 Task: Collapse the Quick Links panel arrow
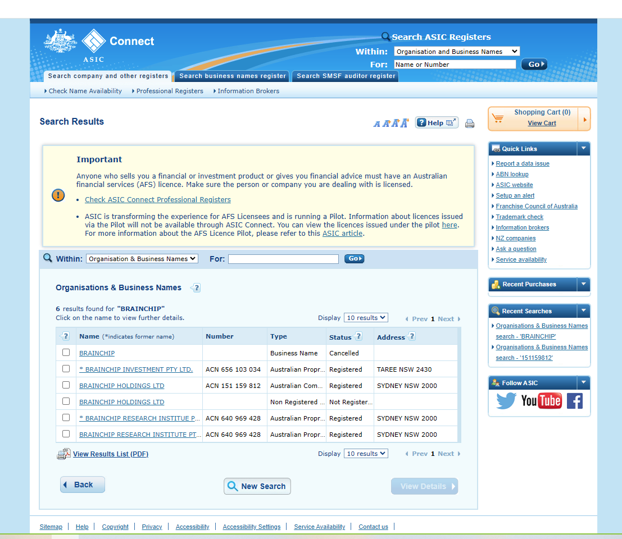click(584, 149)
